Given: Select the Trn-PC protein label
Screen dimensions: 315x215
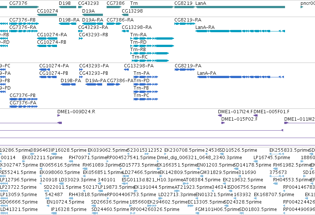Looking at the screenshot, I should coord(141,95).
